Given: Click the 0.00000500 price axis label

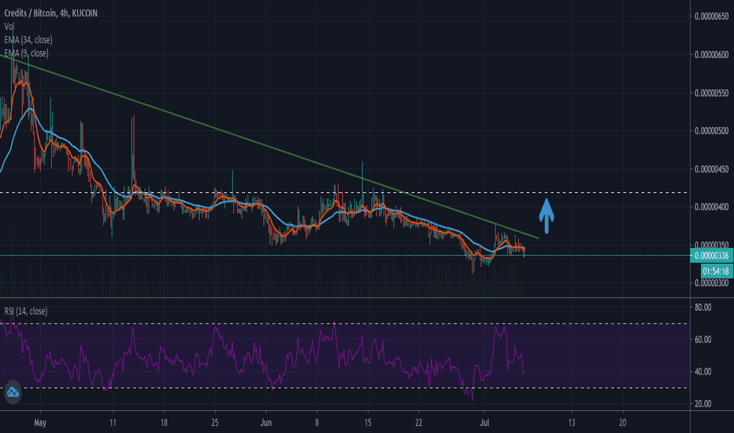Looking at the screenshot, I should [x=711, y=131].
